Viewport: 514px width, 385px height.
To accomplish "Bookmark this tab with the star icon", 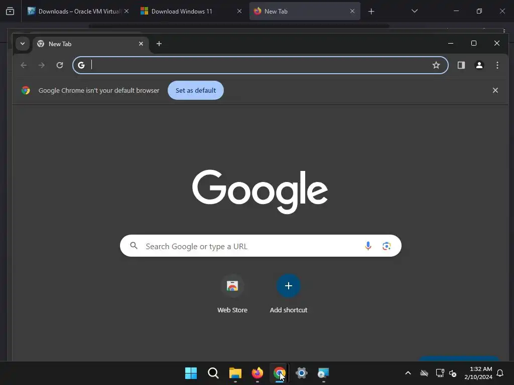I will 436,65.
